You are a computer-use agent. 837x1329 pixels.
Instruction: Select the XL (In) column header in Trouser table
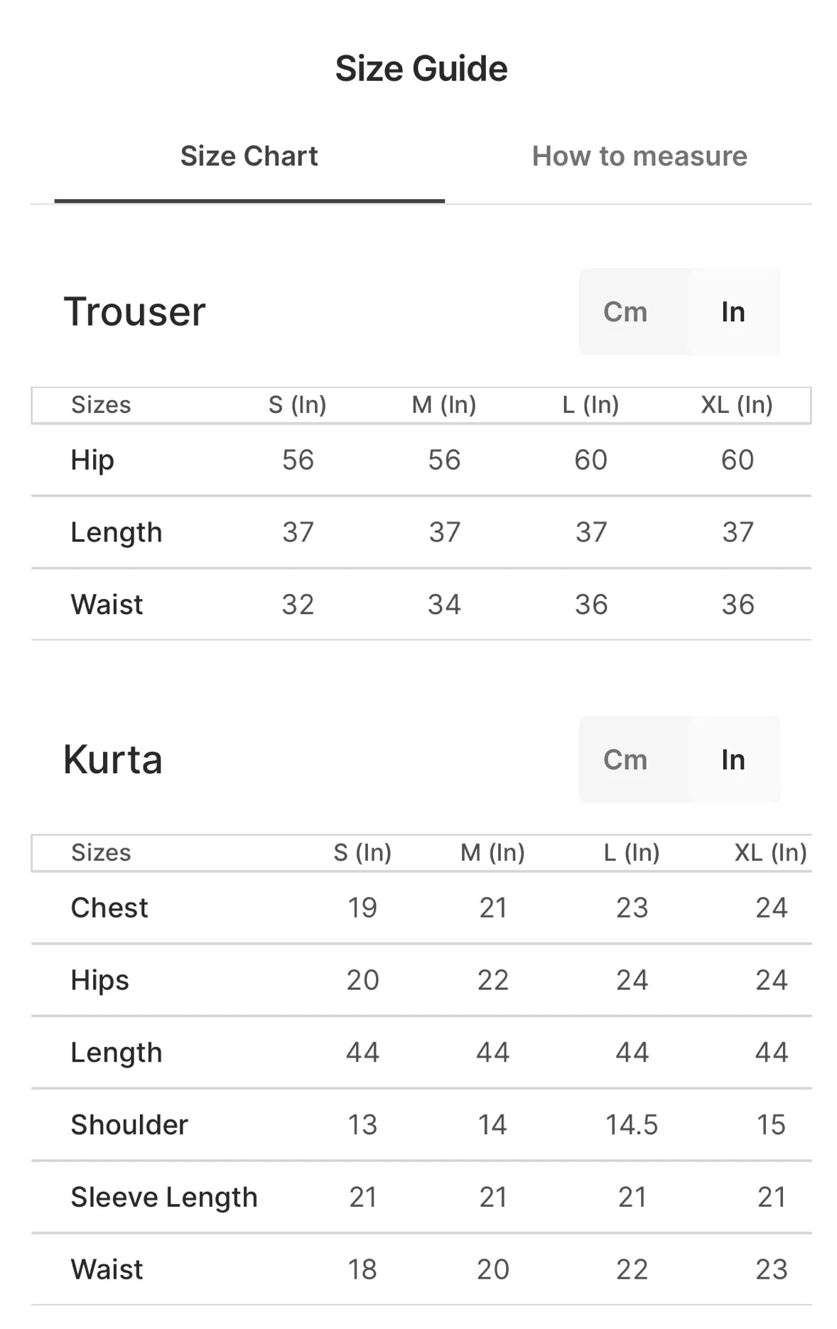tap(737, 405)
